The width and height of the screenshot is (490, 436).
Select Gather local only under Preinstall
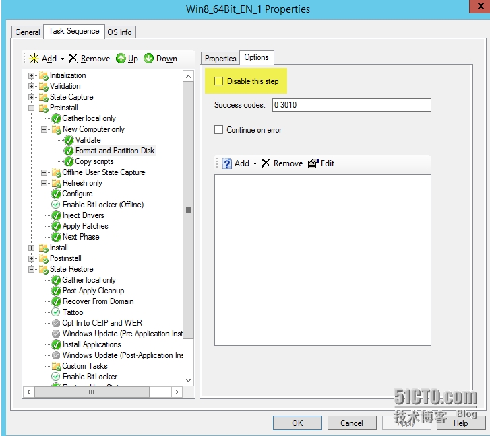pos(89,118)
